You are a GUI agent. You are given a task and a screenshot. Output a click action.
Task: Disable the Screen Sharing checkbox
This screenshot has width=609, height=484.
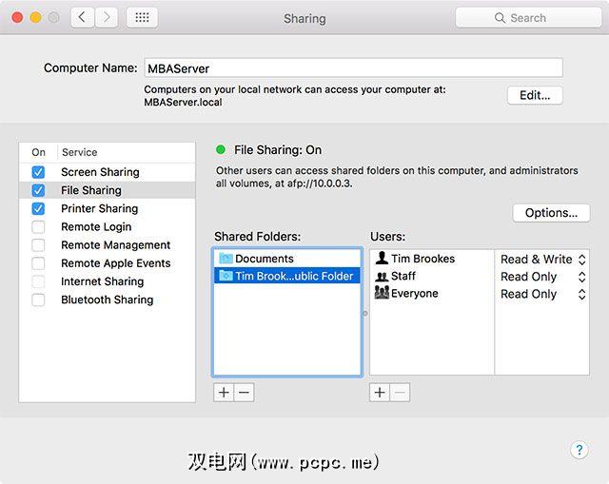pos(38,172)
